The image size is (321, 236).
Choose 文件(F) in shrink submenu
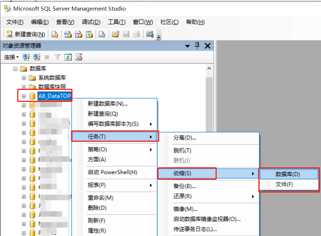tap(289, 184)
